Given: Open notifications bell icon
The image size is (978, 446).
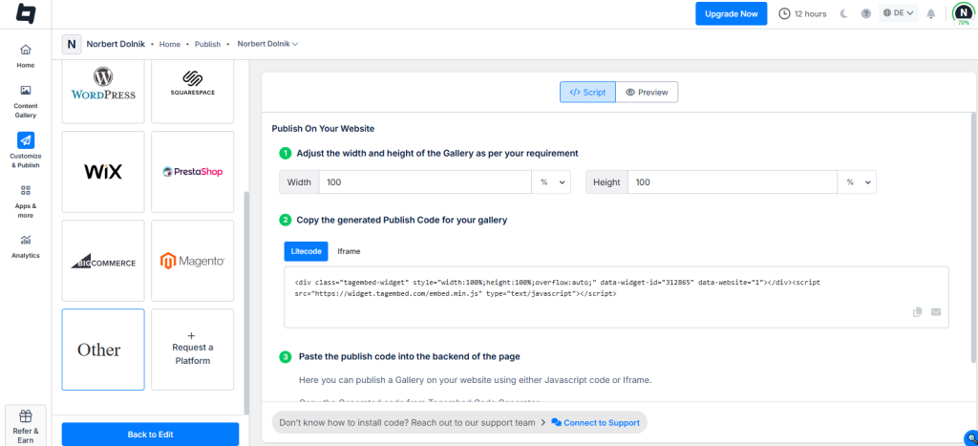Looking at the screenshot, I should [931, 13].
